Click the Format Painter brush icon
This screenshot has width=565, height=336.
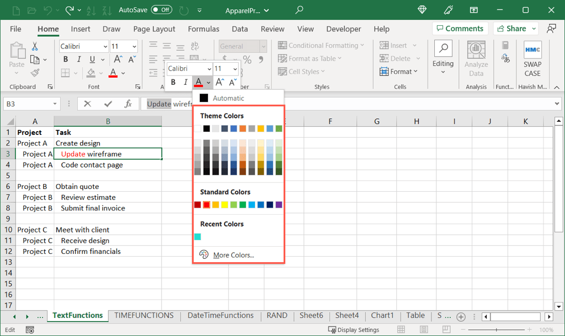click(x=35, y=73)
